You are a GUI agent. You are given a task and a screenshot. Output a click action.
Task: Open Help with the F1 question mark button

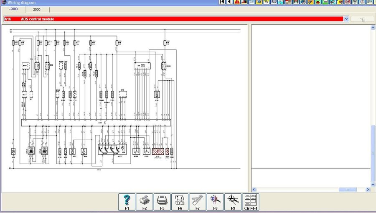(127, 201)
